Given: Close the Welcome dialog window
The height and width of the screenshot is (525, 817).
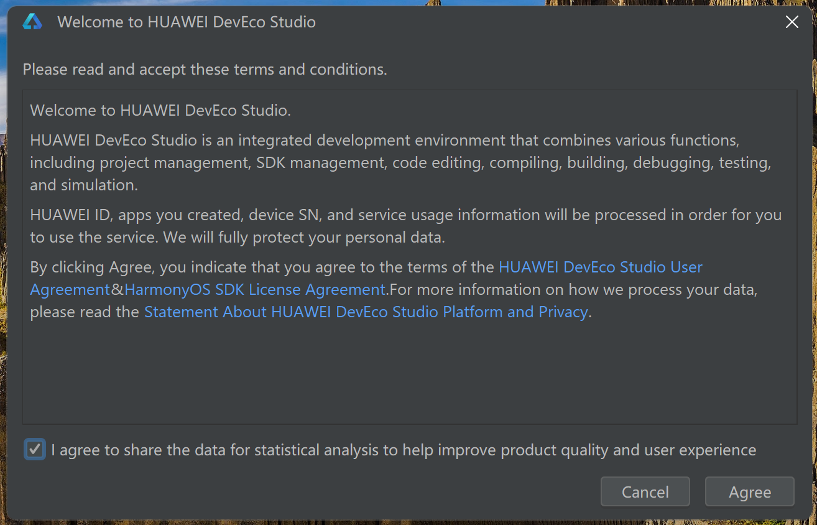Looking at the screenshot, I should tap(792, 22).
